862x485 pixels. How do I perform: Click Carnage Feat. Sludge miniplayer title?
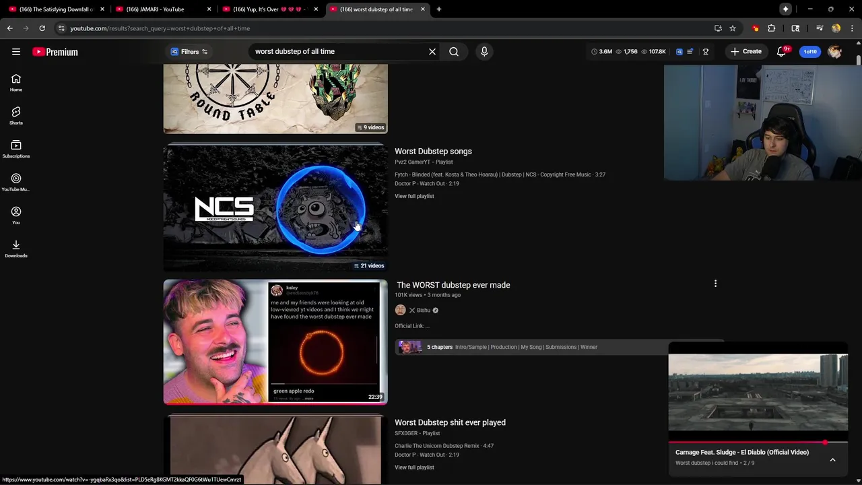click(742, 452)
